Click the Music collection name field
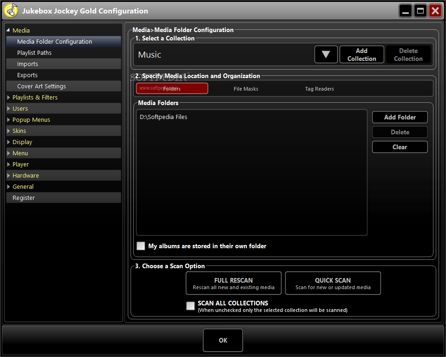Screen dimensions: 446x357 224,54
